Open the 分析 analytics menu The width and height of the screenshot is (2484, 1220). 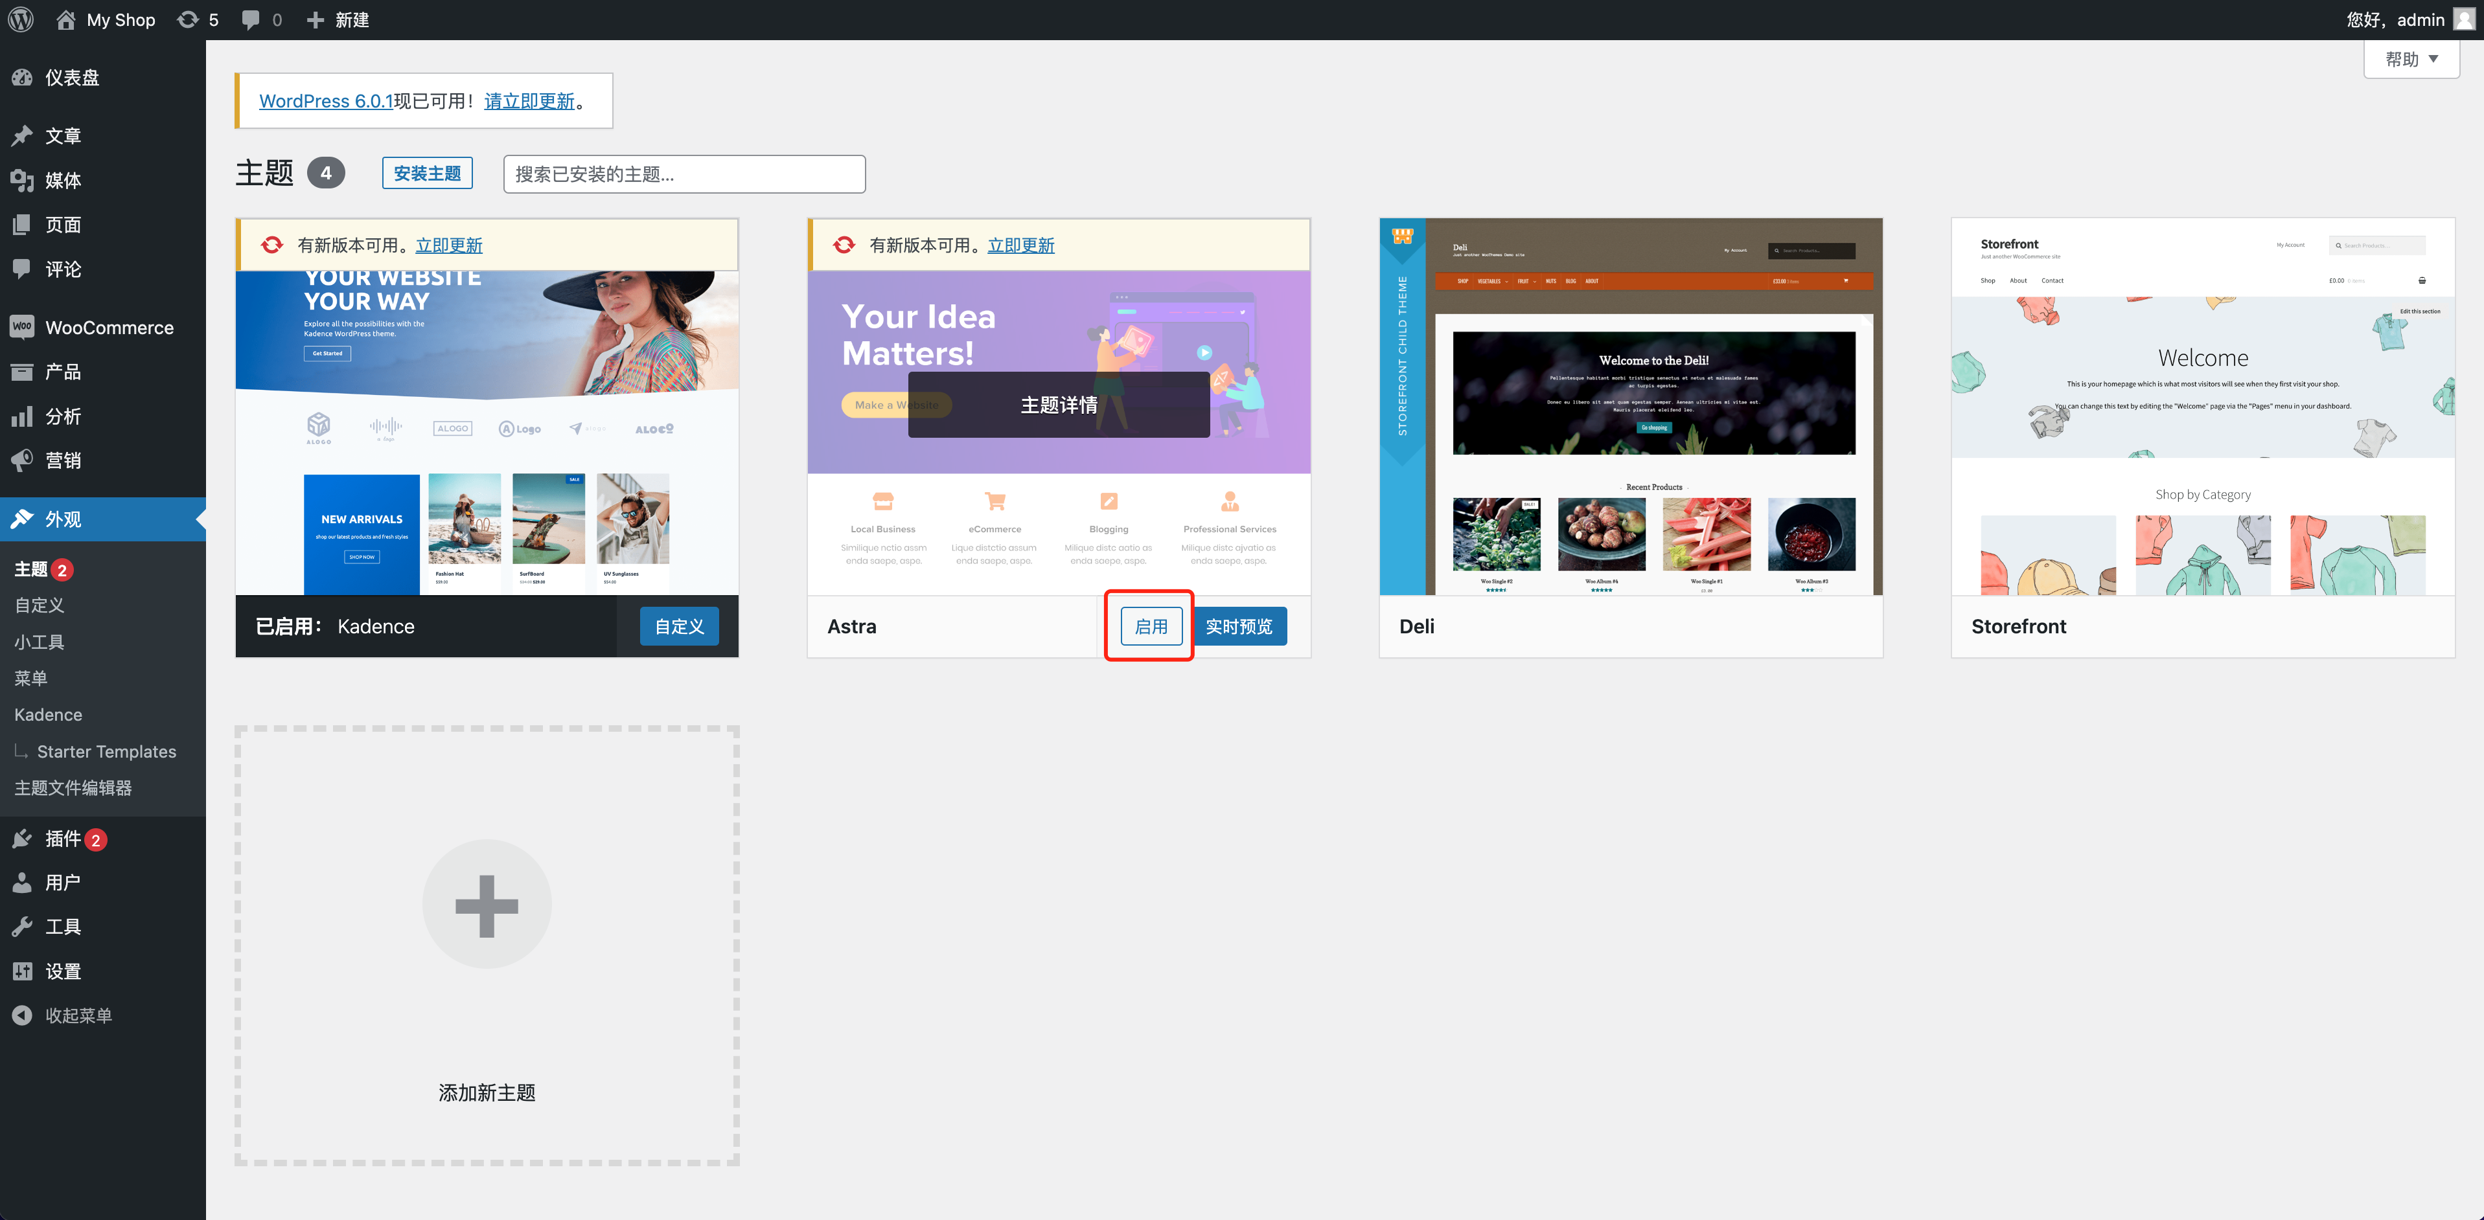point(63,416)
